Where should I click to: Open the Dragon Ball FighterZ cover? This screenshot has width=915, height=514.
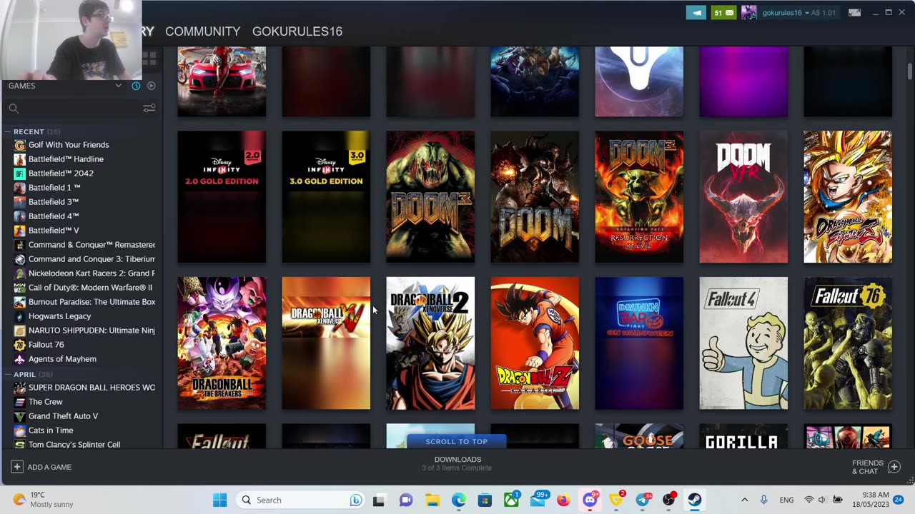tap(848, 197)
